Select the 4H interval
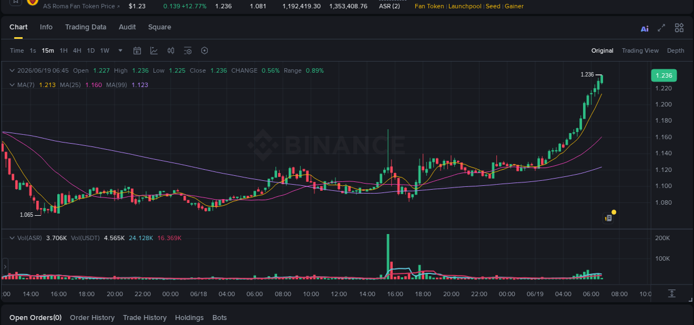 tap(77, 50)
